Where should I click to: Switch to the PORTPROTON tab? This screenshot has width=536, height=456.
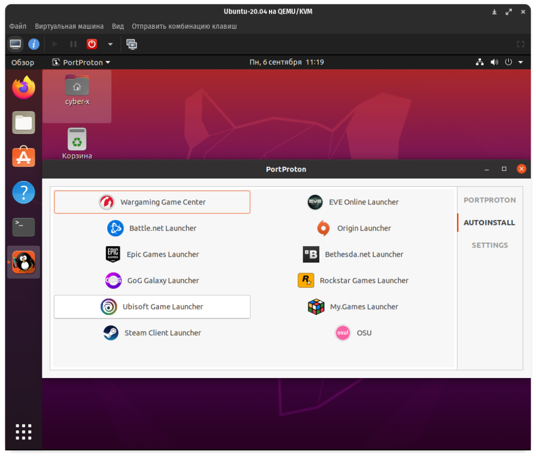pos(489,200)
